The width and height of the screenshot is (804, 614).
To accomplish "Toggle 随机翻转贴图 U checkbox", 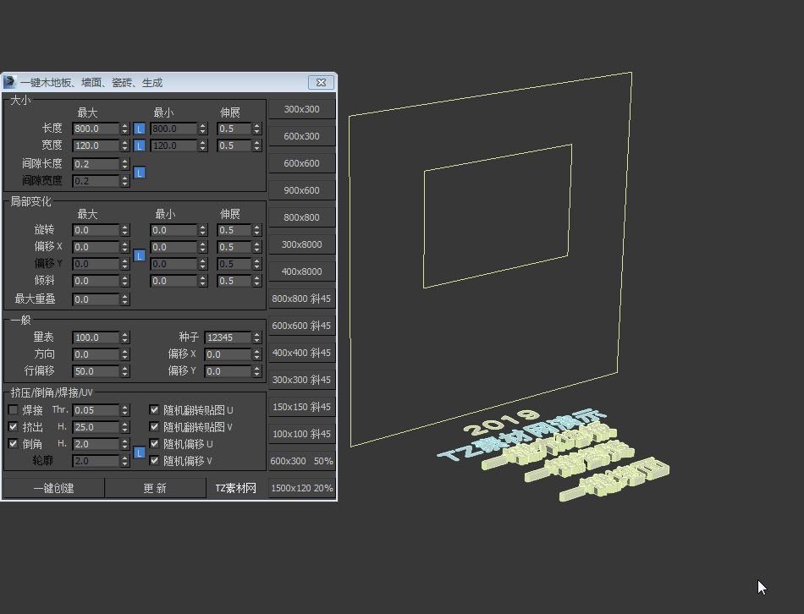I will pos(154,409).
